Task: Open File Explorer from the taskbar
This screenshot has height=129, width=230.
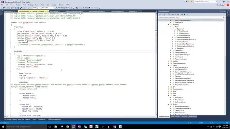Action: click(x=56, y=126)
